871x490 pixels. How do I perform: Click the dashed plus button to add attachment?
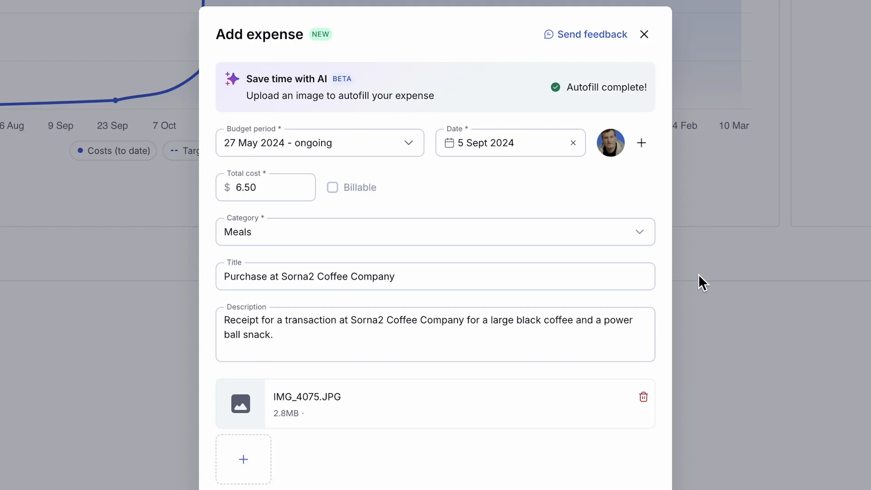pyautogui.click(x=243, y=459)
